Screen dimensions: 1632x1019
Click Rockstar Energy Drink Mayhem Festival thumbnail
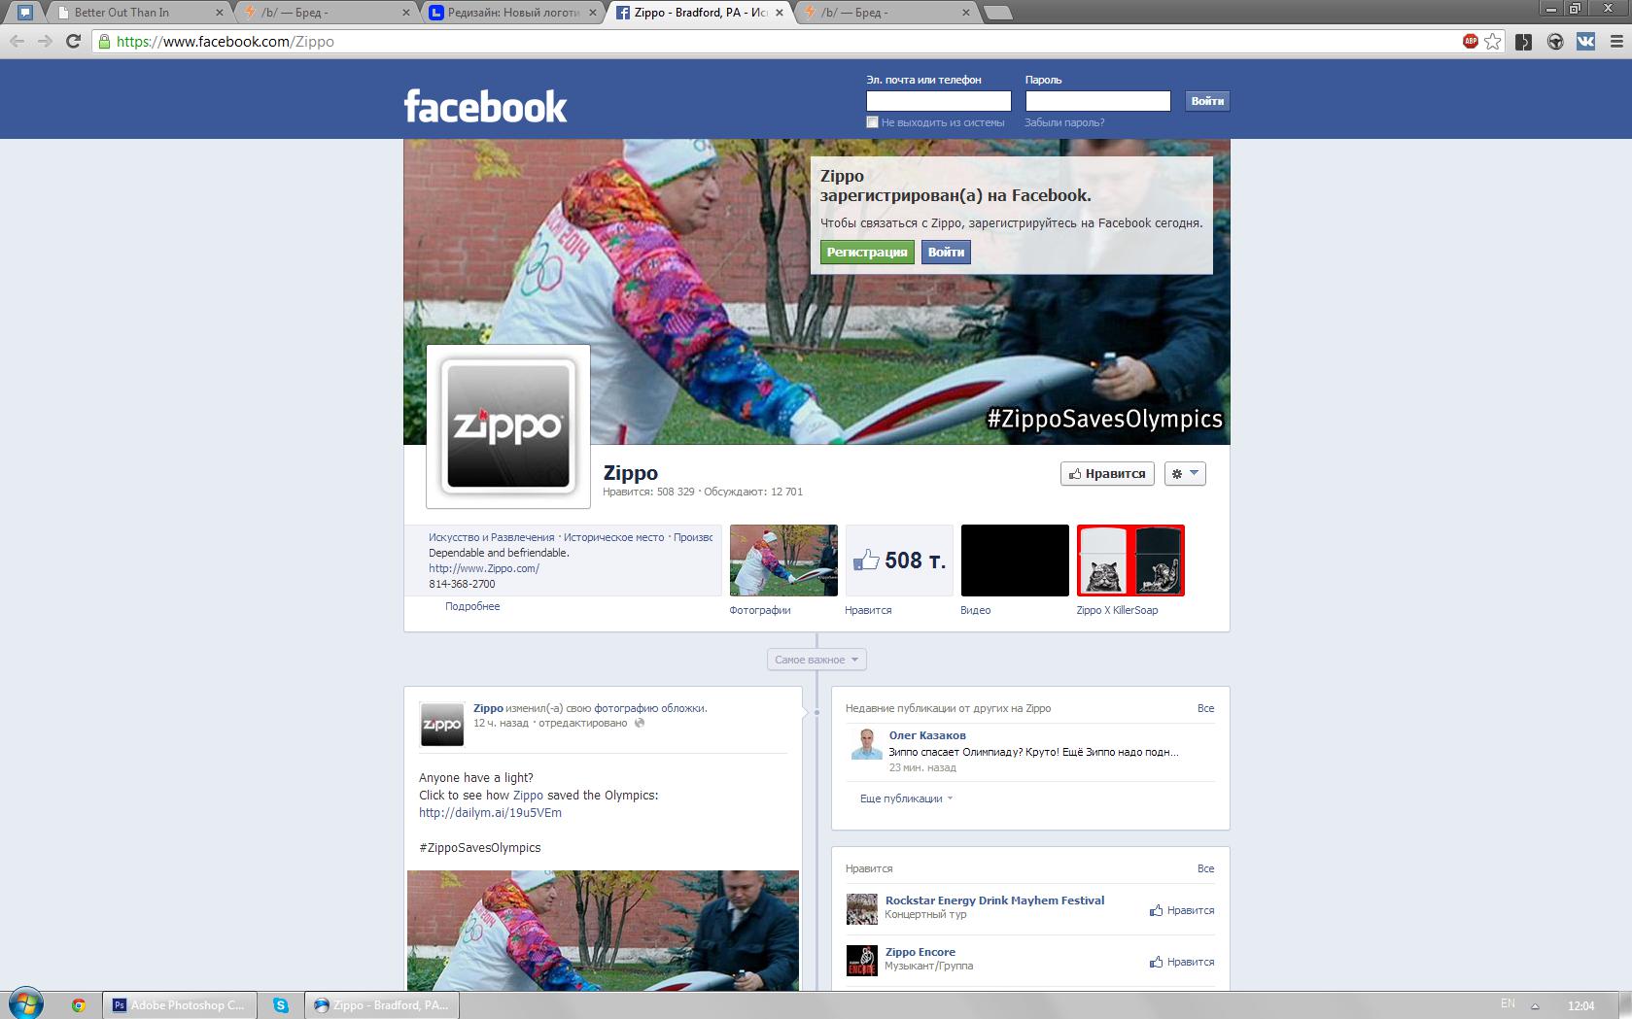point(861,909)
